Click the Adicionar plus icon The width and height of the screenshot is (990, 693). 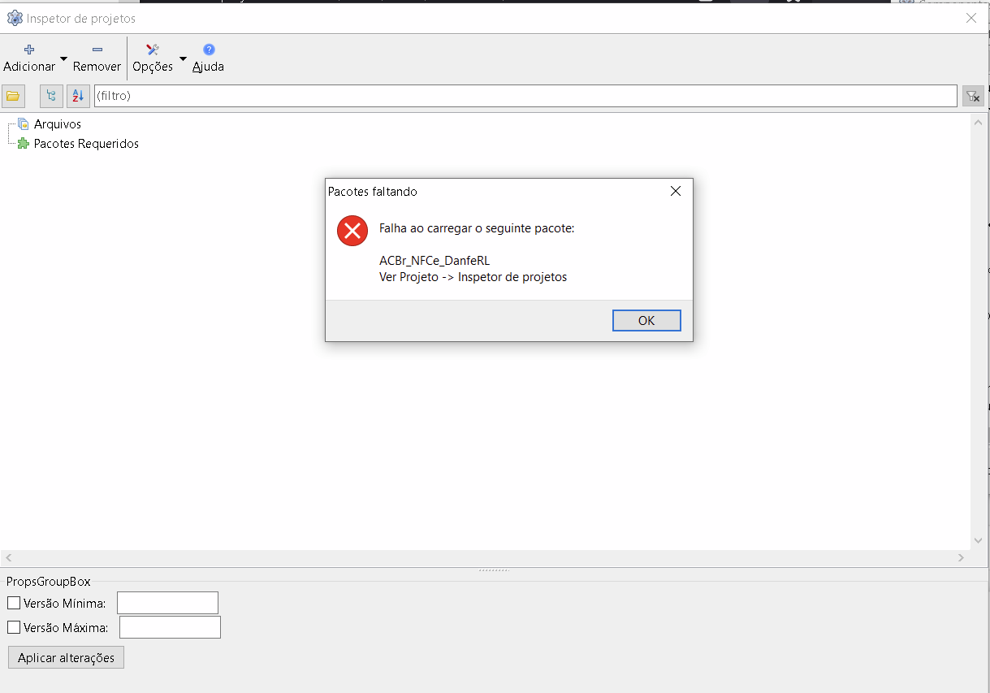tap(29, 50)
